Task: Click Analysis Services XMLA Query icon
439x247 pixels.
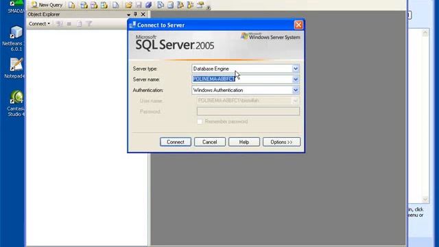Action: 104,5
